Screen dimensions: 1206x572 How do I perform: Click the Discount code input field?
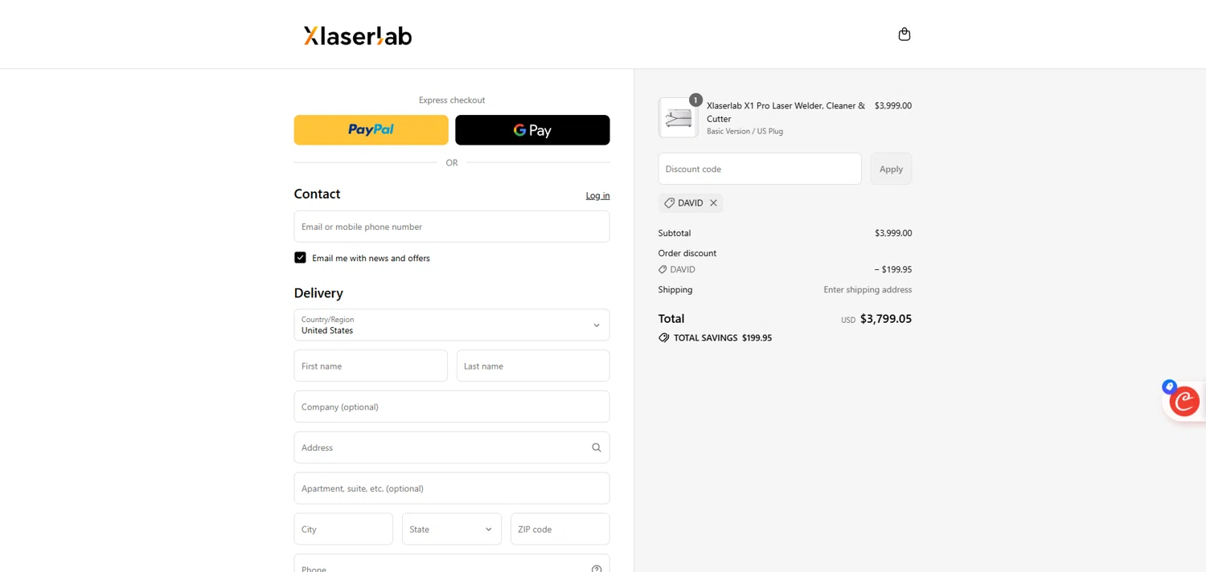click(x=760, y=169)
